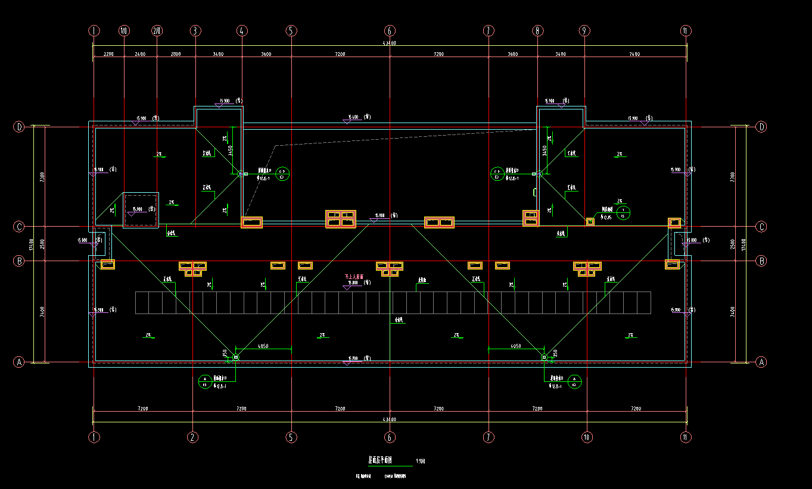Click axis bubble 3 at the top
Viewport: 812px width, 489px height.
195,30
